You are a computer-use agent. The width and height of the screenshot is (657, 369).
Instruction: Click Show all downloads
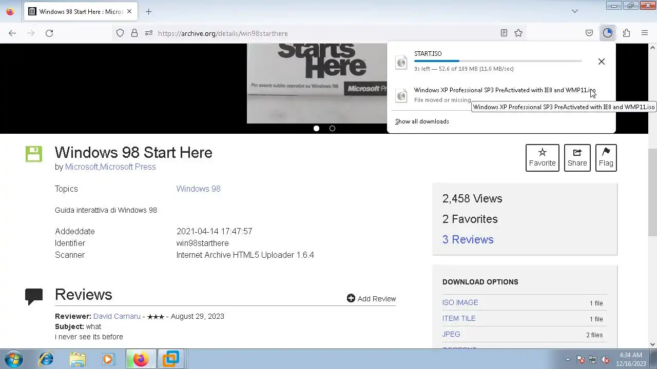coord(422,121)
